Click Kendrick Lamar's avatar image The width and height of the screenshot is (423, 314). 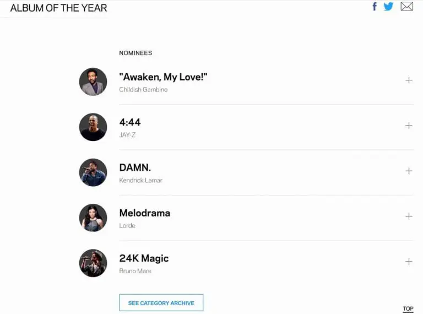point(93,172)
